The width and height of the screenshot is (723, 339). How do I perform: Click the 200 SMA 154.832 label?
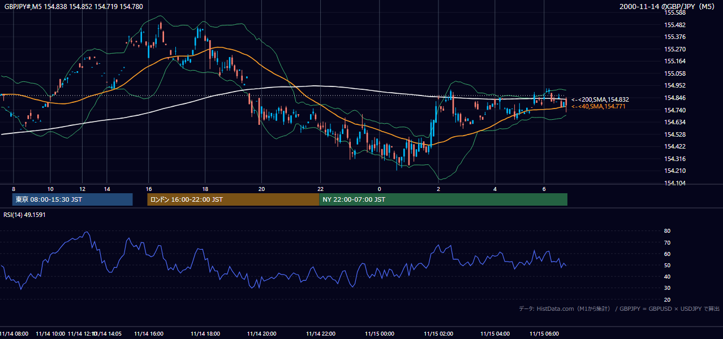click(600, 99)
